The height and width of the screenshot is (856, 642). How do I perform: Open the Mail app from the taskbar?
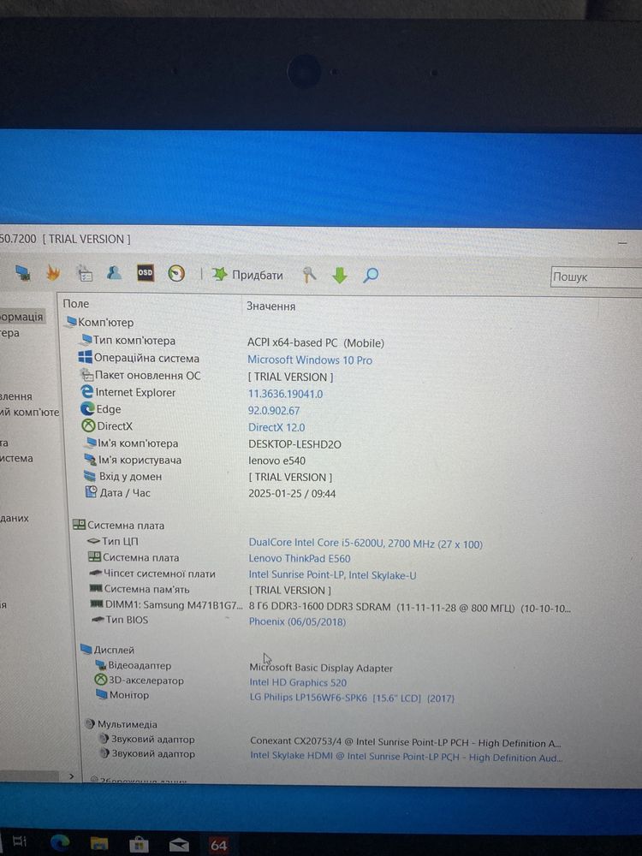click(179, 846)
